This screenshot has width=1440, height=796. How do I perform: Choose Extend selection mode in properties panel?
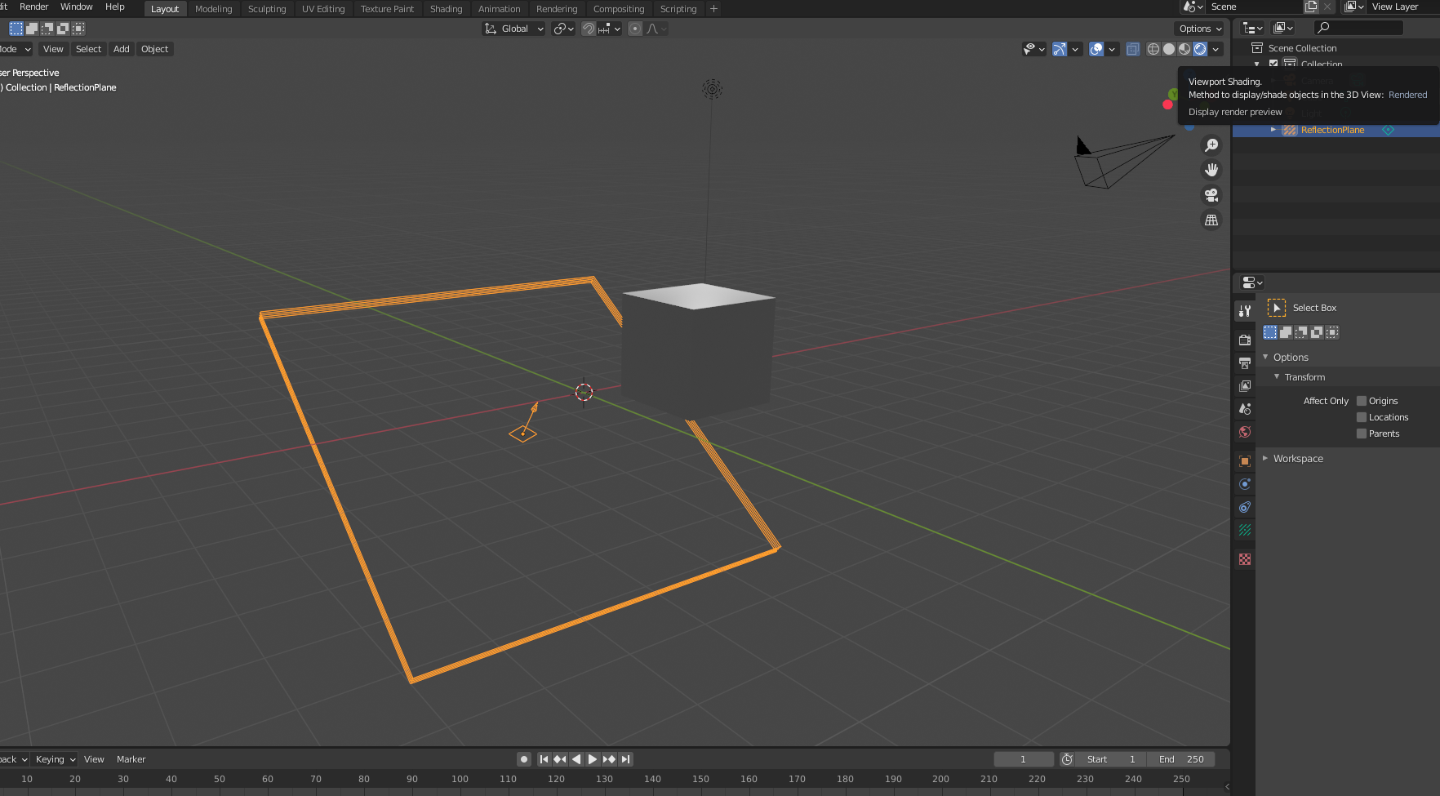click(x=1286, y=332)
